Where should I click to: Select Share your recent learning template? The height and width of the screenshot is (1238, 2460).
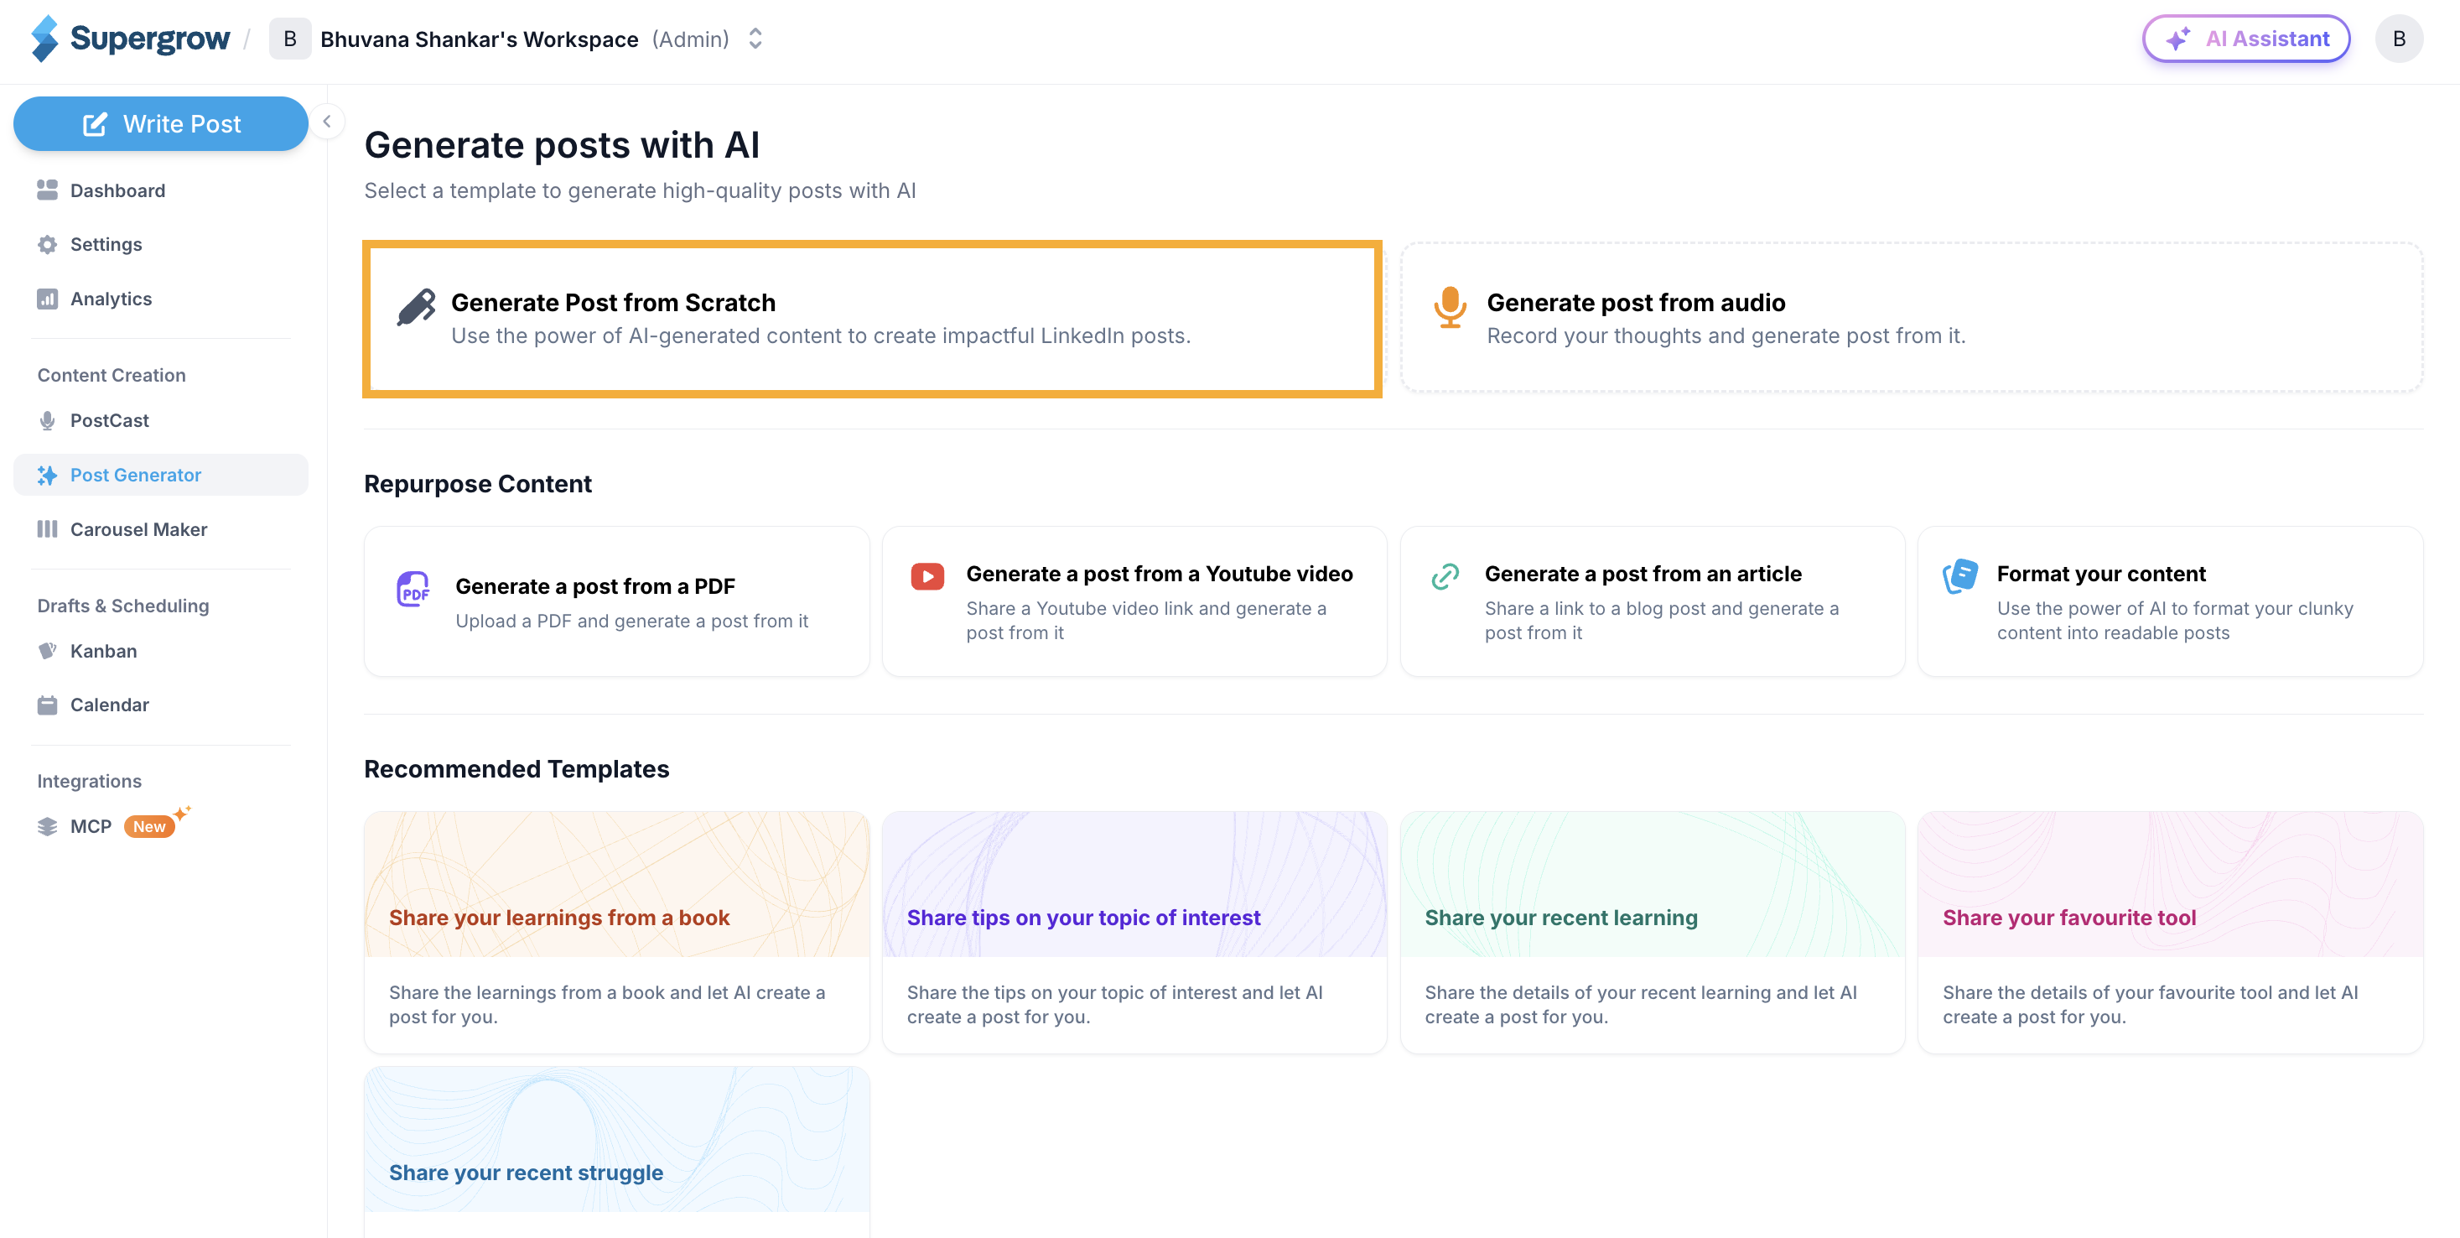(1652, 933)
